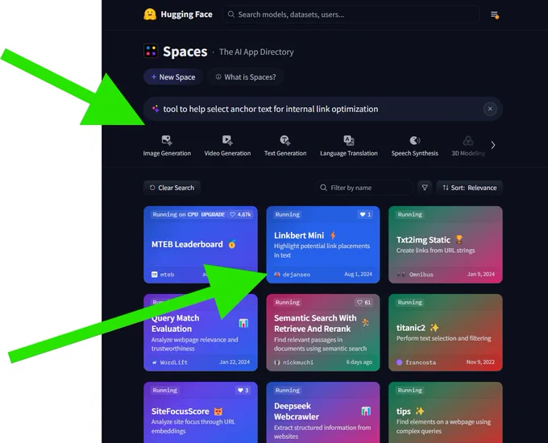Click the UPGRADE label on MTEB card
This screenshot has height=443, width=548.
point(213,214)
